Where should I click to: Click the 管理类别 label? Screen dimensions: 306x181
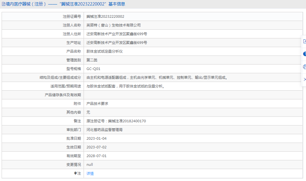[x=74, y=60]
